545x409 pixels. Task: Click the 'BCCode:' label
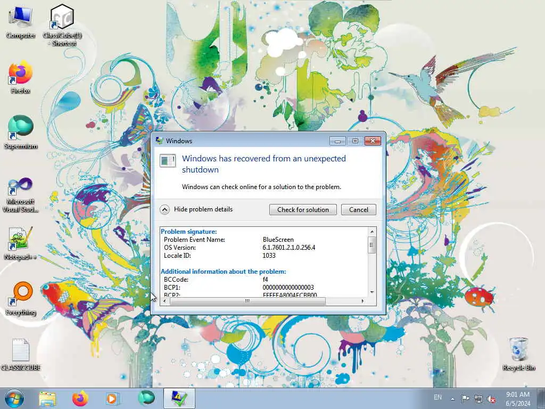tap(176, 280)
